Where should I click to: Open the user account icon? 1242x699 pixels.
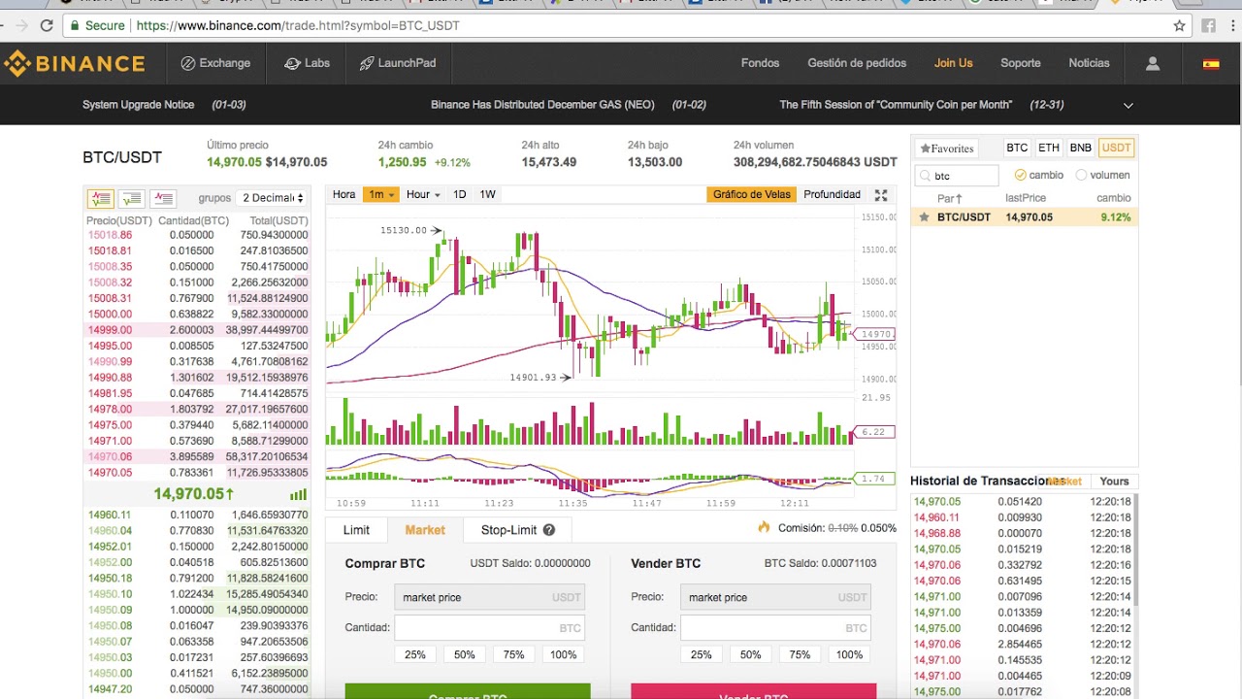1153,63
